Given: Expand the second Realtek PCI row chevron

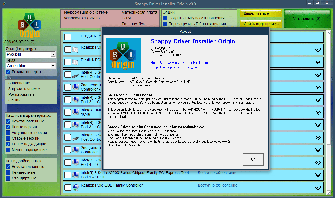Looking at the screenshot, I should [x=318, y=62].
